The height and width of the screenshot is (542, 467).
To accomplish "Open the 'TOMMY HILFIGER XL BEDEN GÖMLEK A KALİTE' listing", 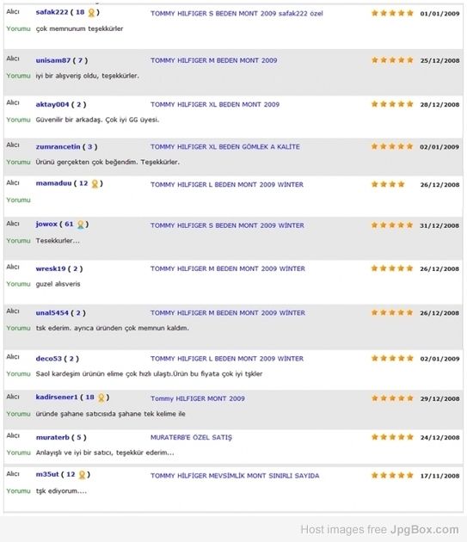I will [x=225, y=146].
